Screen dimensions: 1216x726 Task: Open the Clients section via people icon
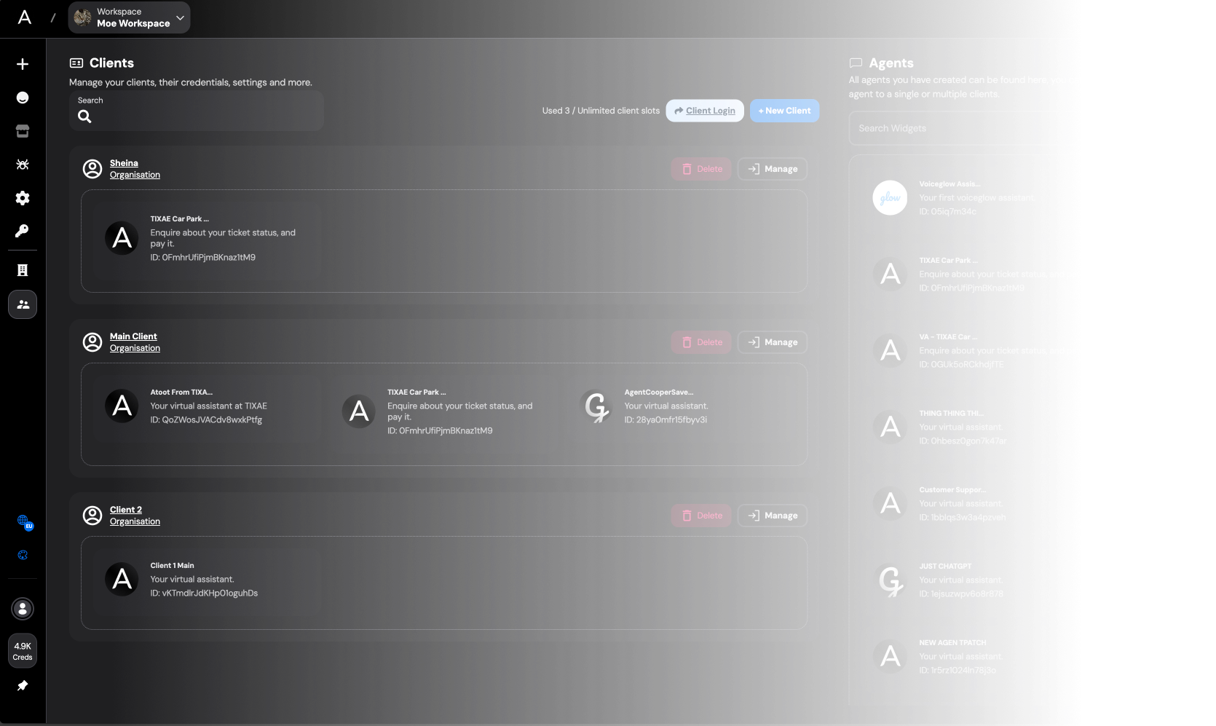coord(22,304)
